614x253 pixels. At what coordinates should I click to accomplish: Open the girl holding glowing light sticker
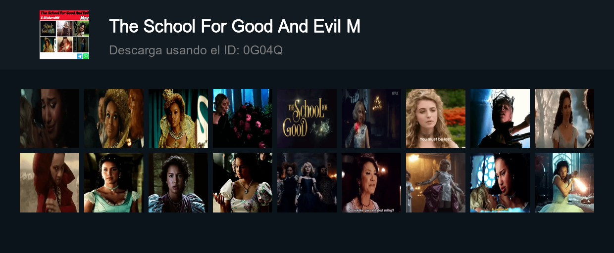click(x=564, y=183)
